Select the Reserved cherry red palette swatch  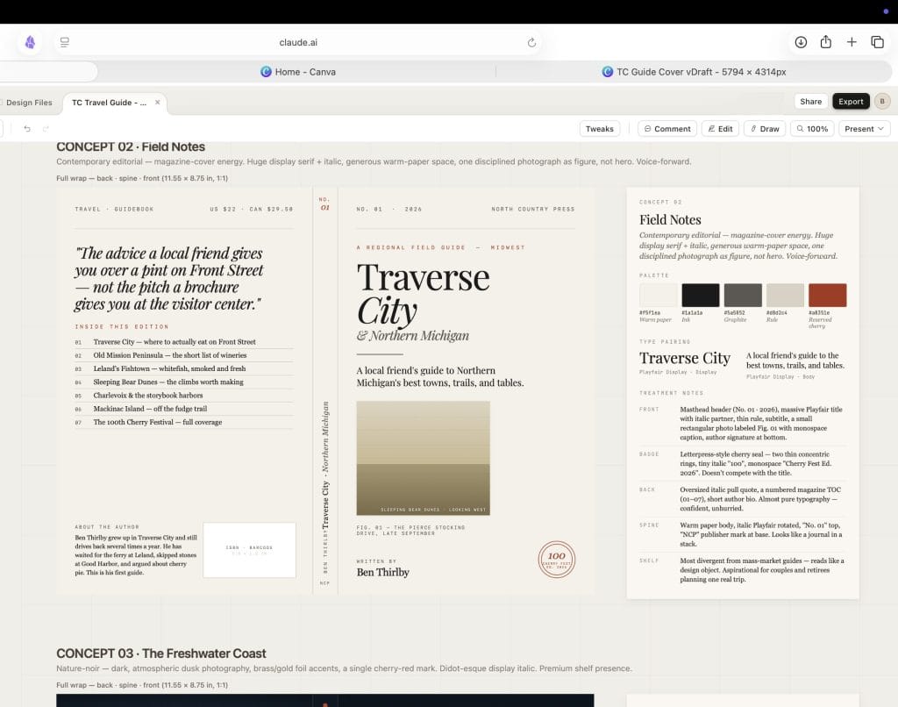[x=827, y=295]
